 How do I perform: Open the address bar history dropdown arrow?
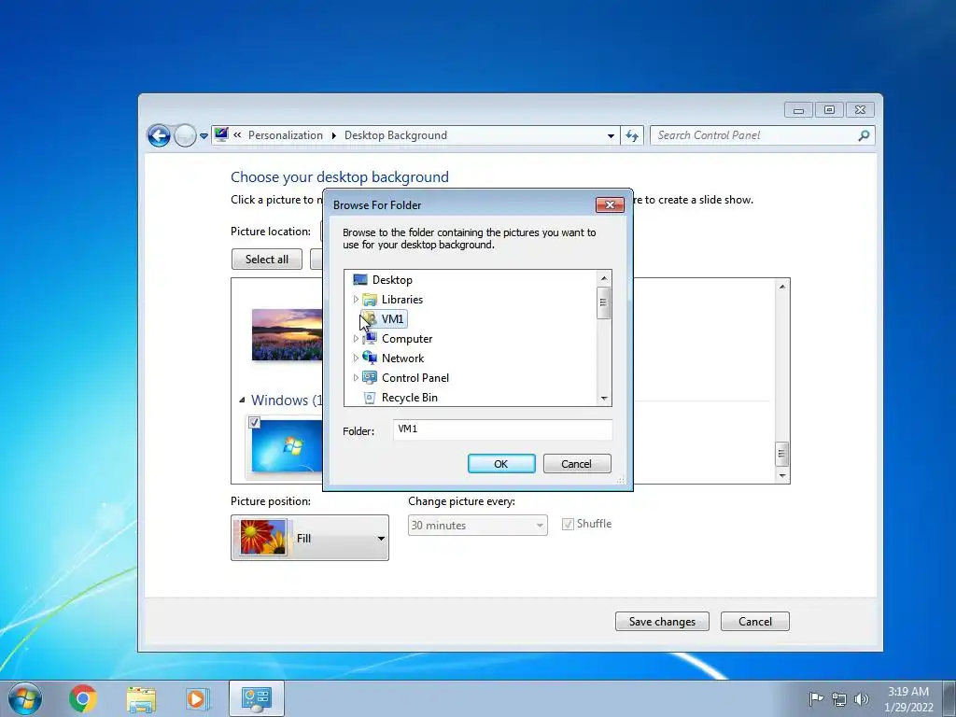[611, 135]
